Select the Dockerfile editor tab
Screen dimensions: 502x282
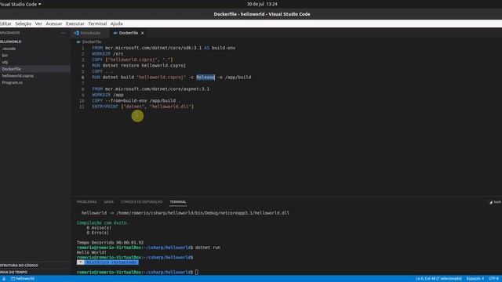coord(129,33)
